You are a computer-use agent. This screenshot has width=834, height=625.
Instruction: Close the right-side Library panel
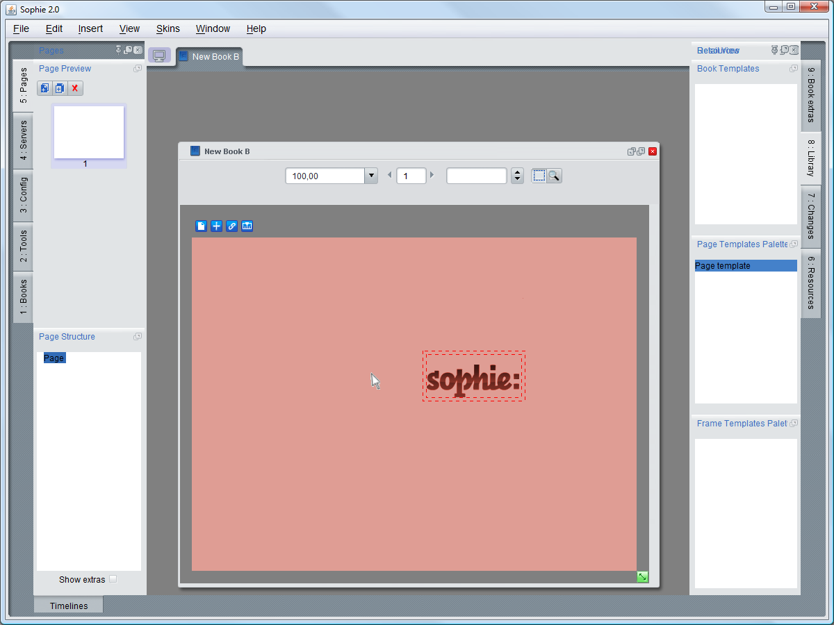point(794,50)
